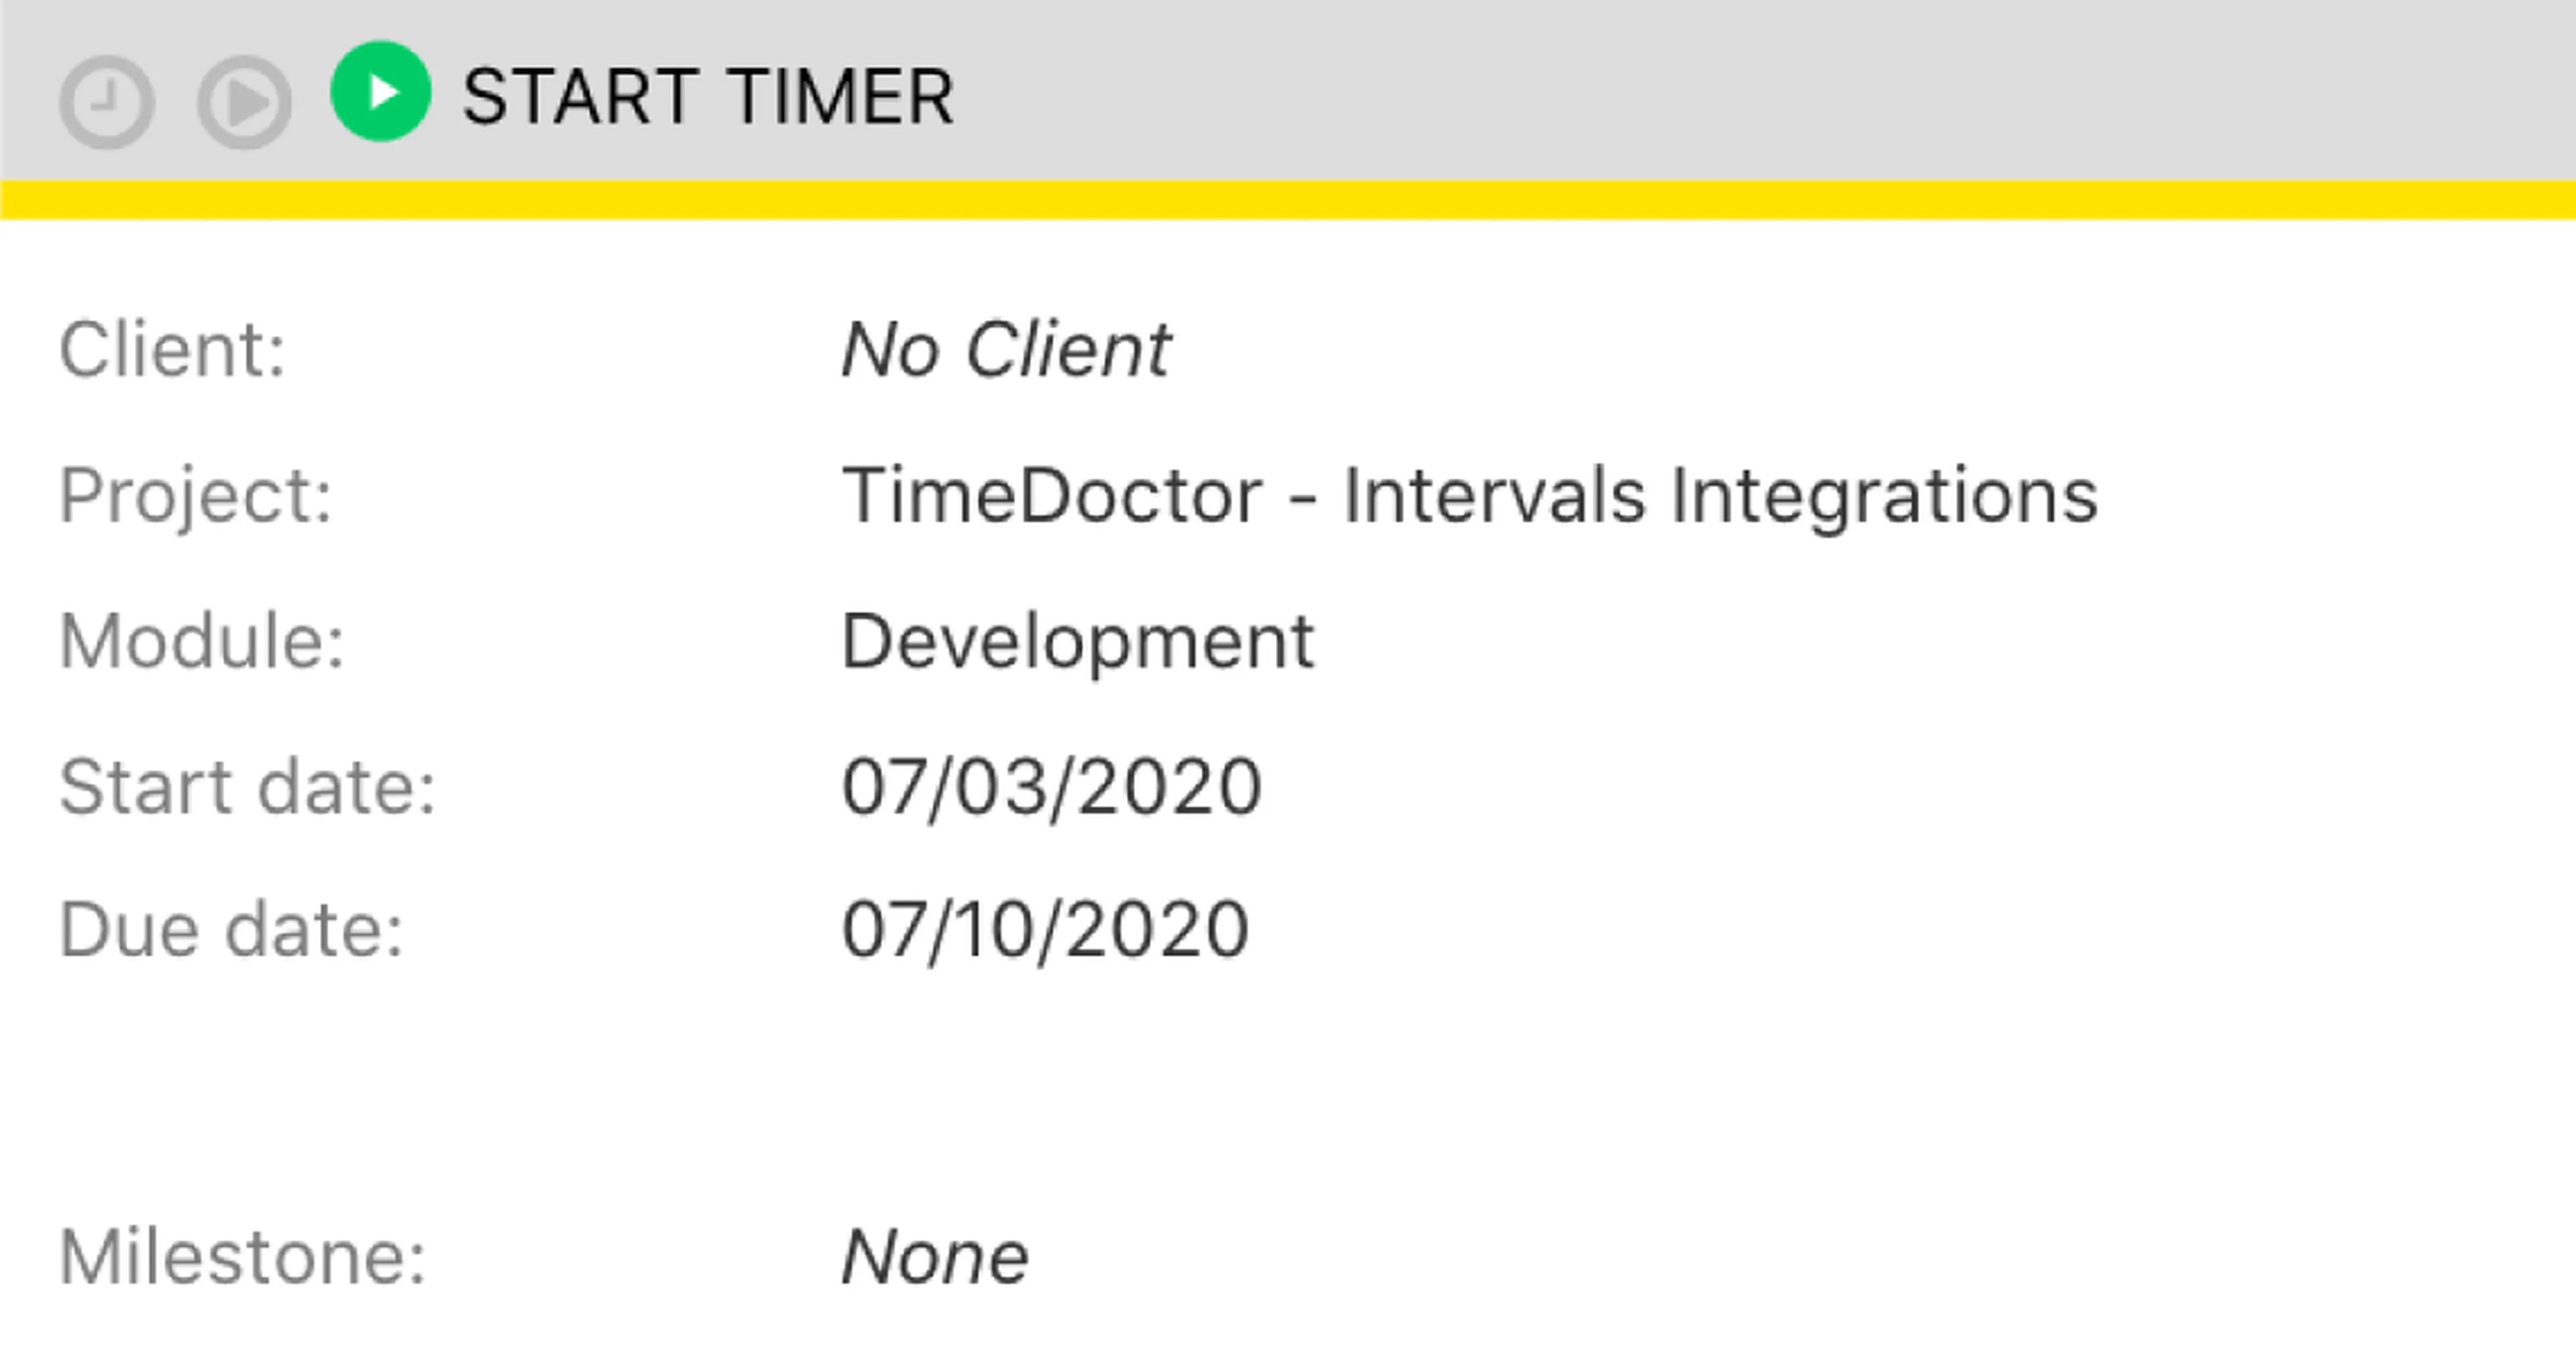This screenshot has height=1347, width=2576.
Task: Click the Start date label
Action: click(248, 787)
